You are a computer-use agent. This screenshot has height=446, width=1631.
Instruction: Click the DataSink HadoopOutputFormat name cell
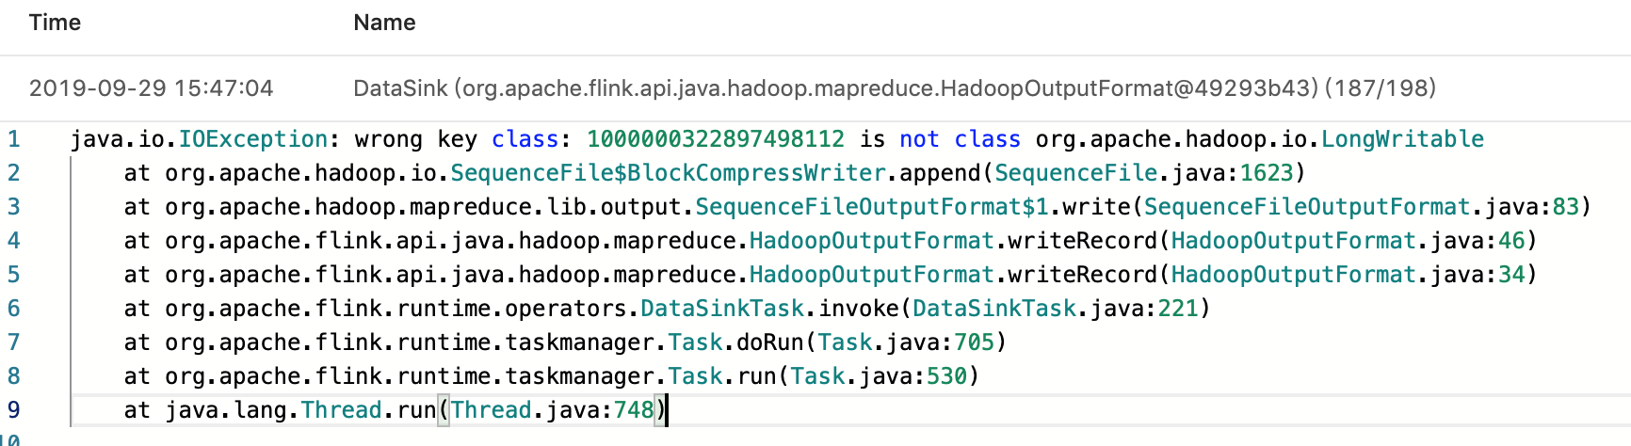(894, 88)
